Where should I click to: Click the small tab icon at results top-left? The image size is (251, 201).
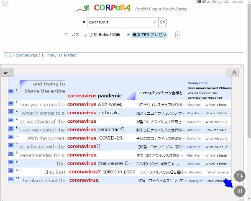click(6, 72)
